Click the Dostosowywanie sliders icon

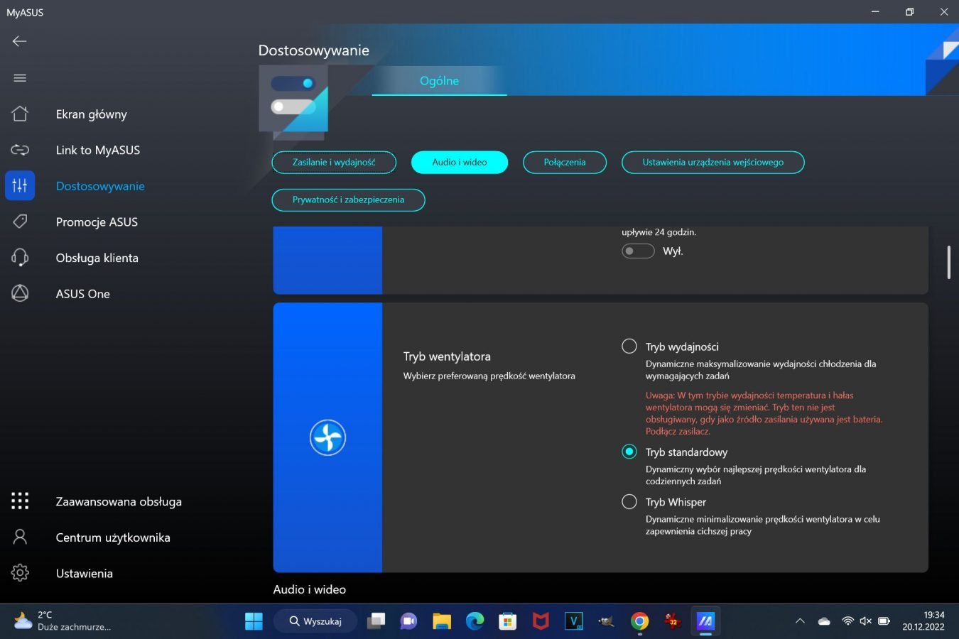click(20, 186)
